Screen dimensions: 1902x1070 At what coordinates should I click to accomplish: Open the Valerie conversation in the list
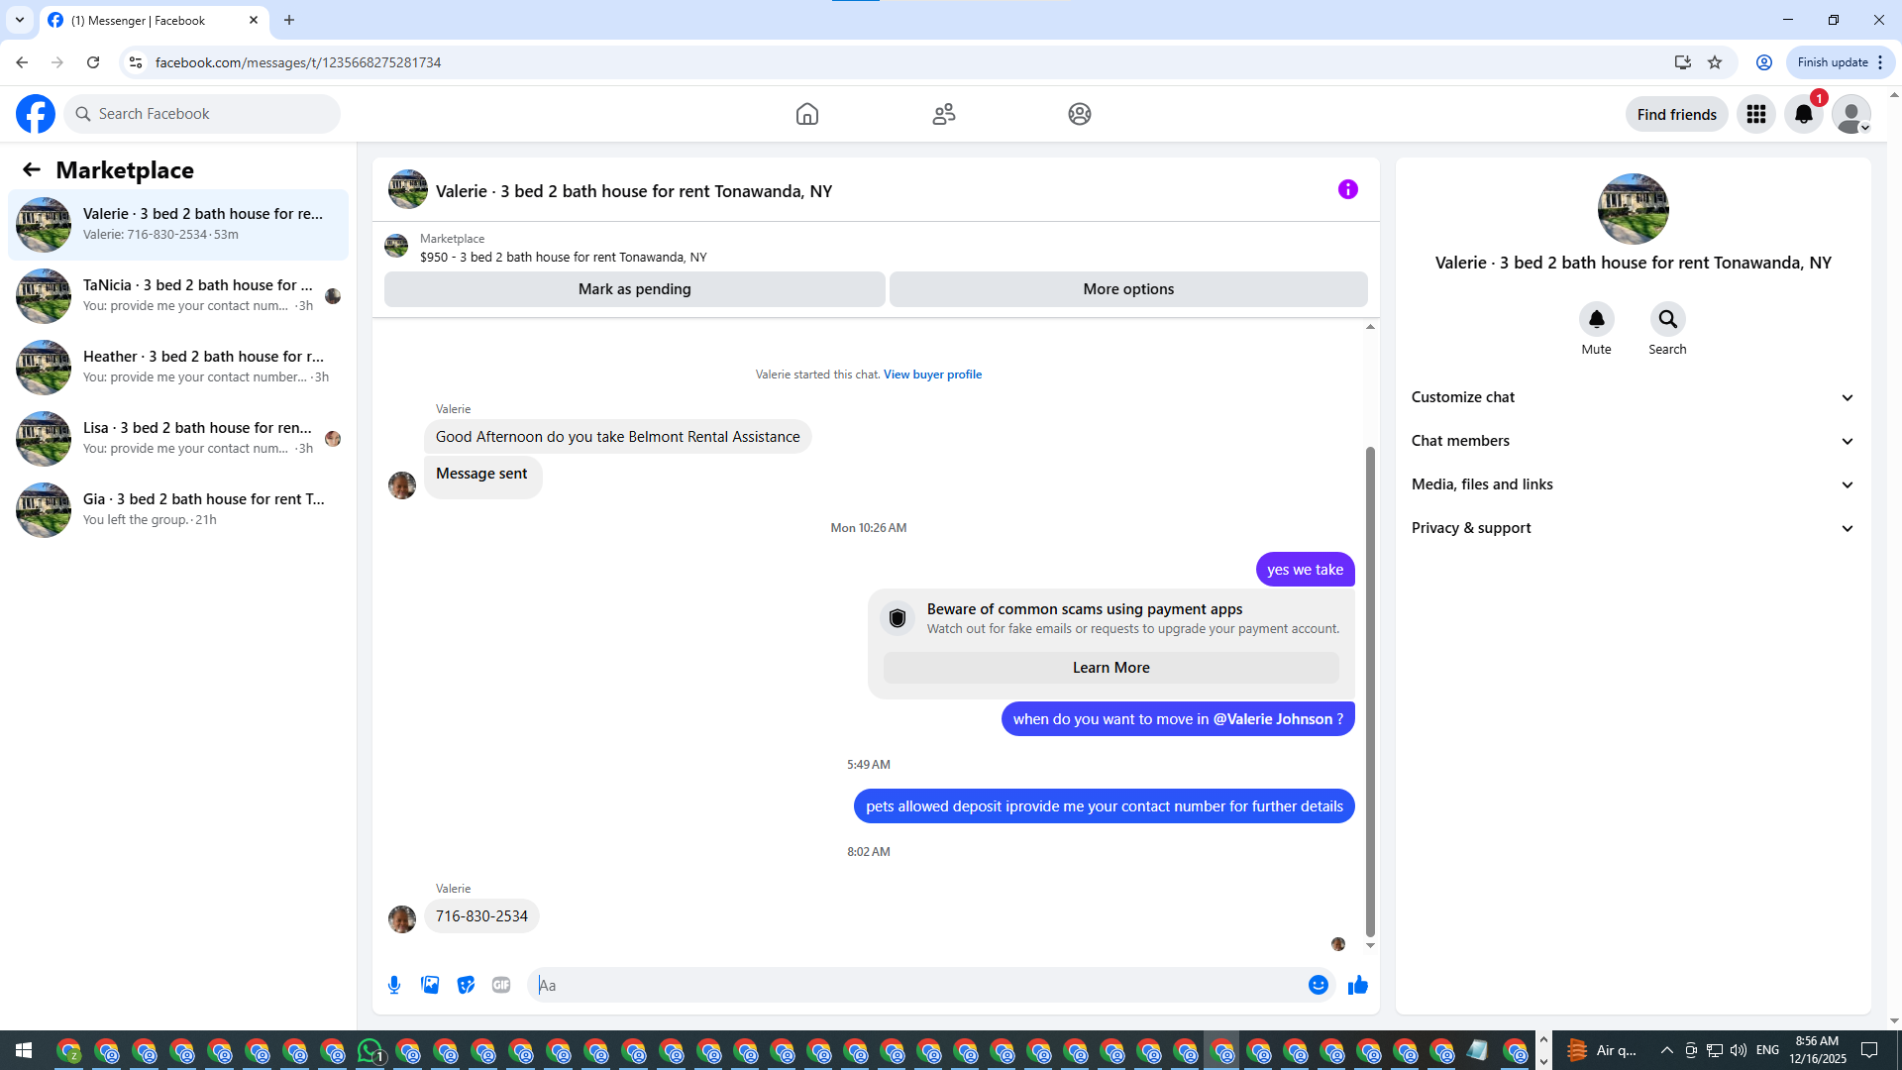178,225
